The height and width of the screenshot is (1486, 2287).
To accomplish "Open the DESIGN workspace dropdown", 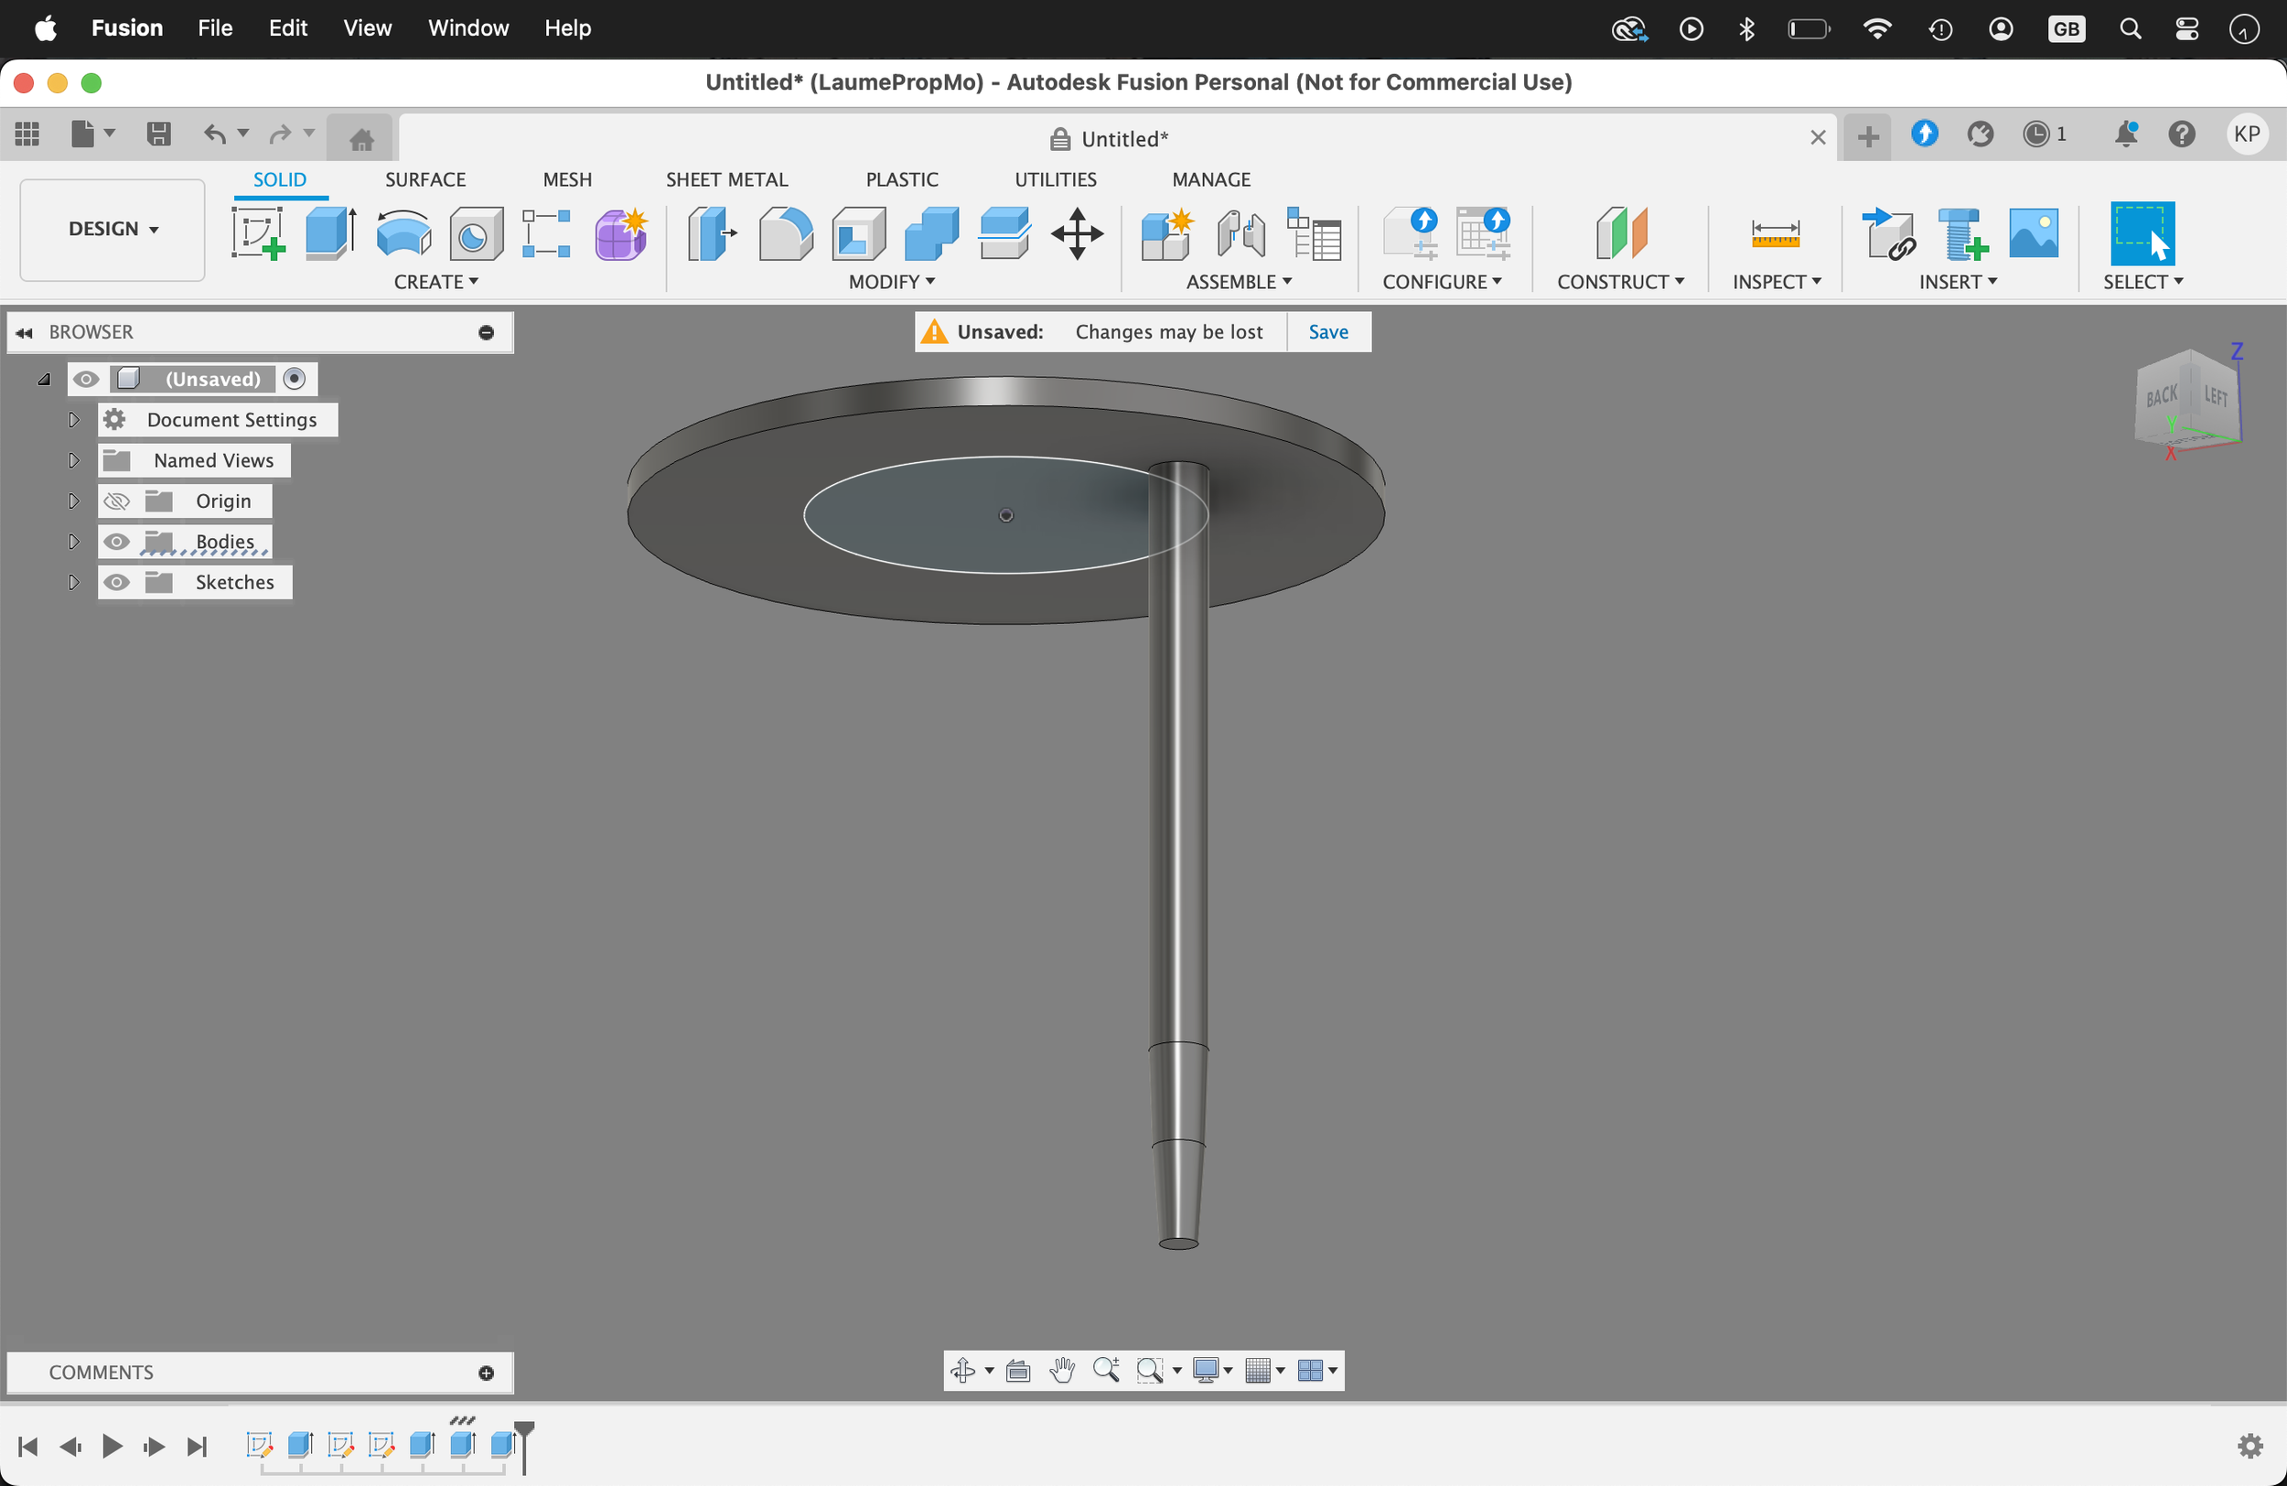I will click(x=113, y=229).
